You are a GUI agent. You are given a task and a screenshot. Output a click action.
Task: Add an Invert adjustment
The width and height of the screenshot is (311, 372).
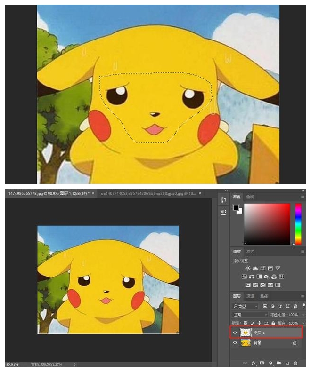[248, 285]
